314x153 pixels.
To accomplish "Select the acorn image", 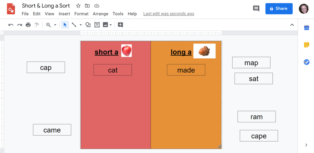I will coord(204,51).
